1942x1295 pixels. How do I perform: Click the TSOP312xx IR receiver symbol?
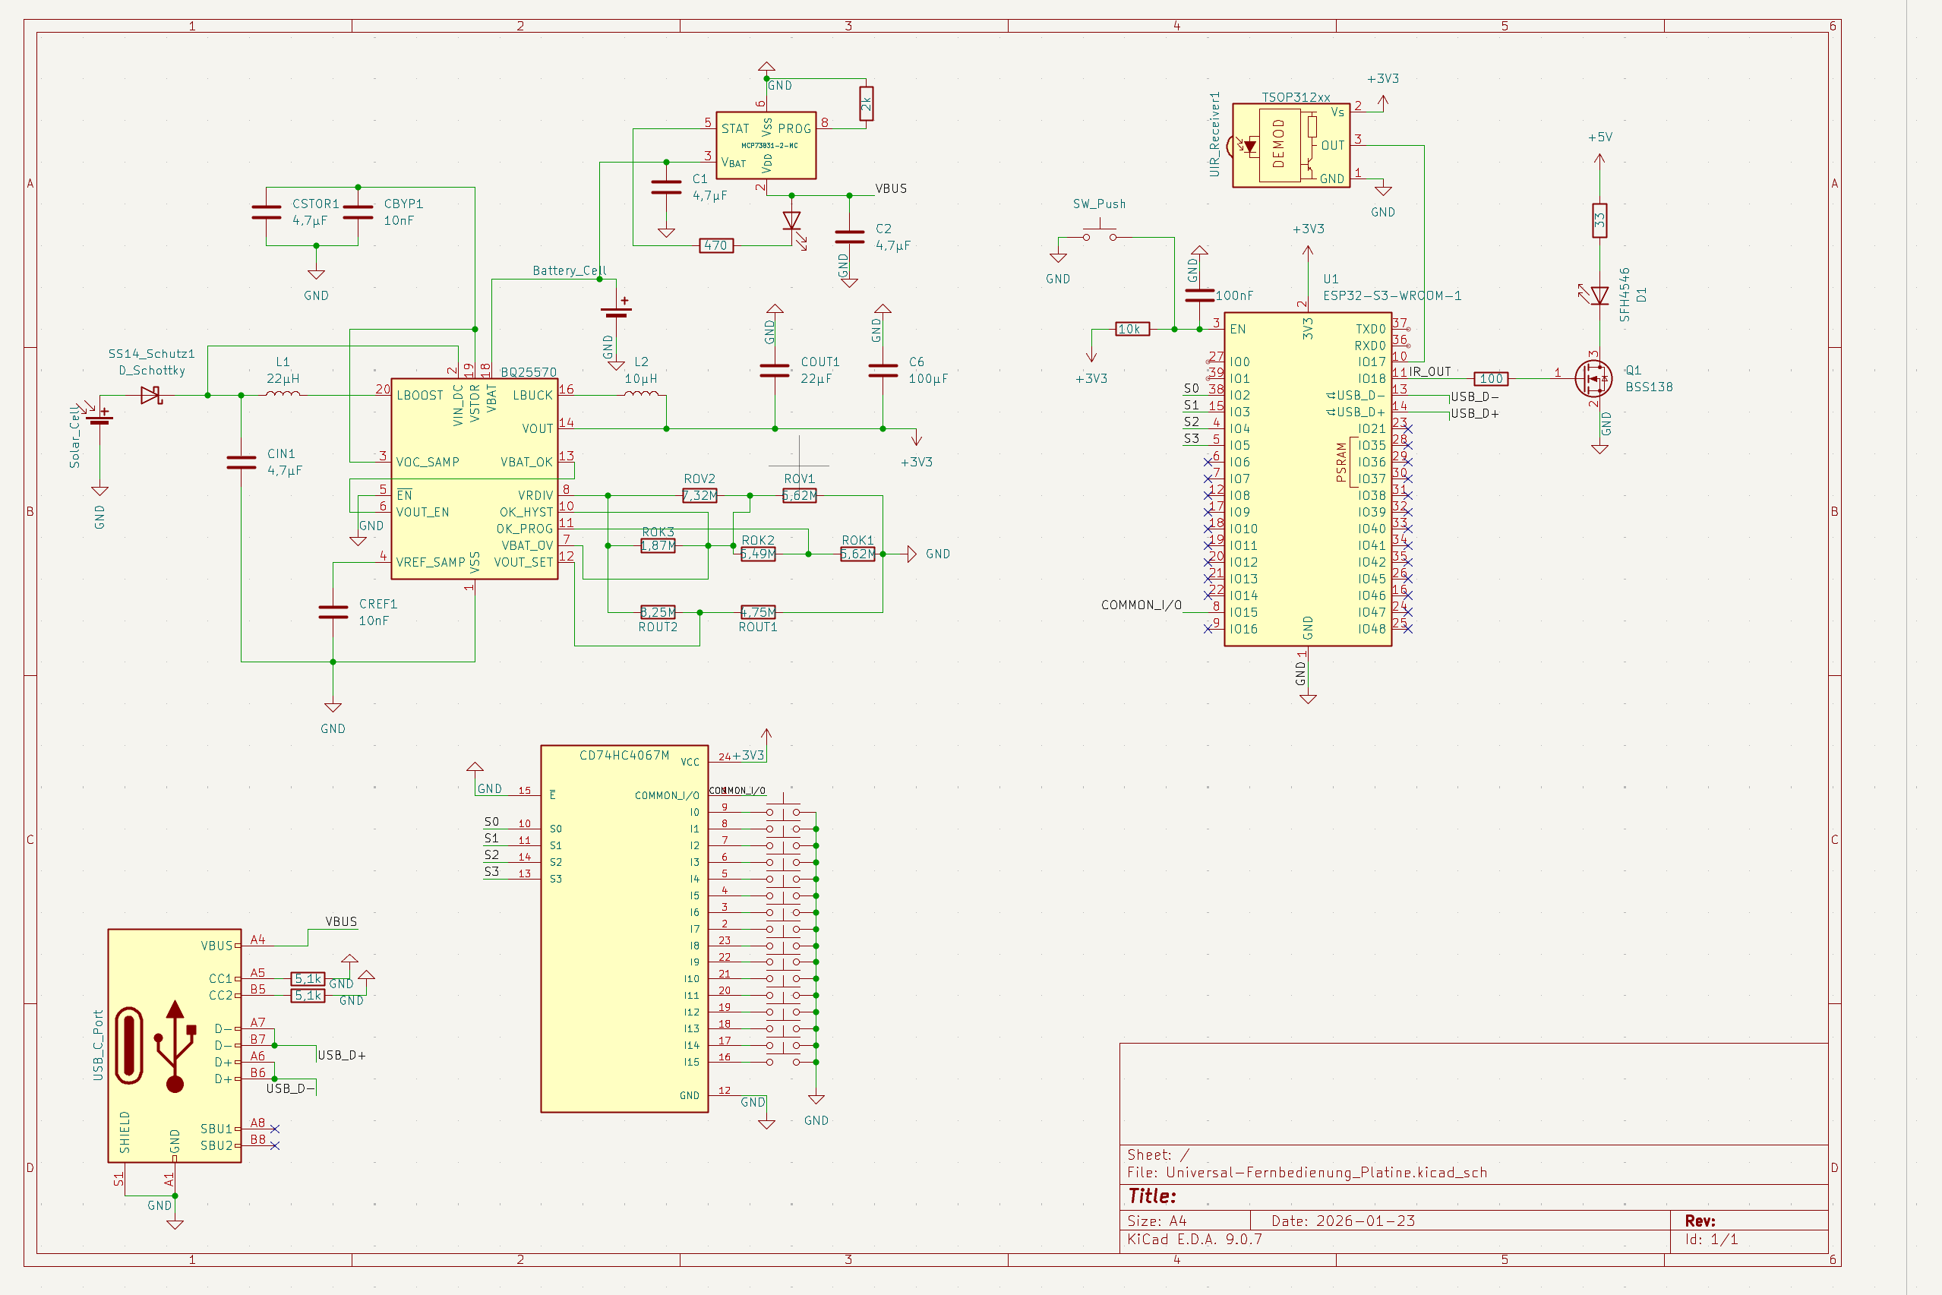tap(1290, 146)
